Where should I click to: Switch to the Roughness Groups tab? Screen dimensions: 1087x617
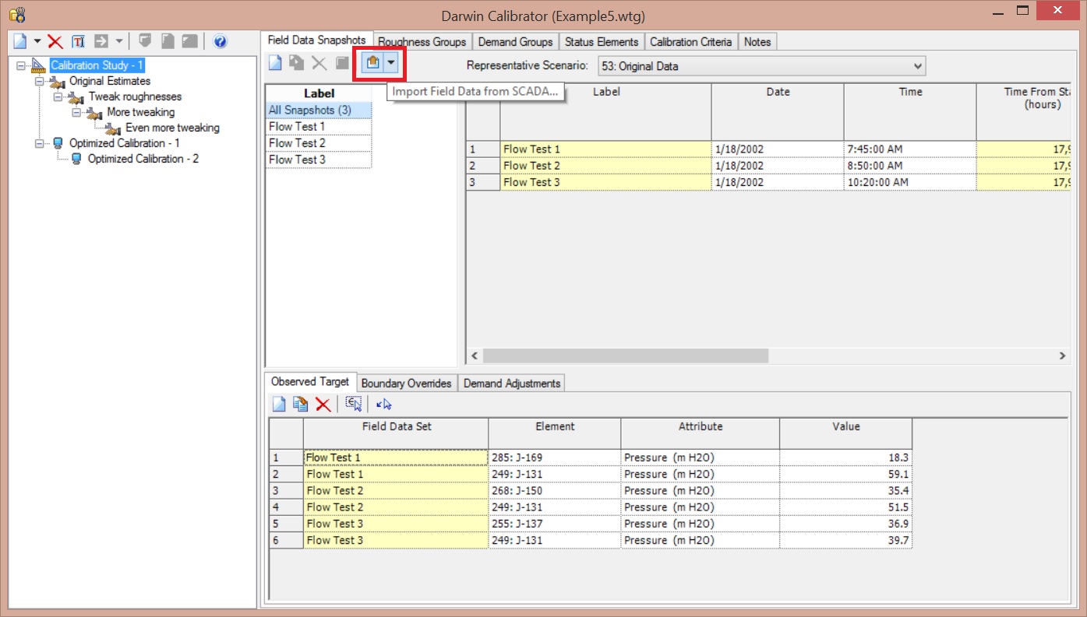(x=422, y=42)
